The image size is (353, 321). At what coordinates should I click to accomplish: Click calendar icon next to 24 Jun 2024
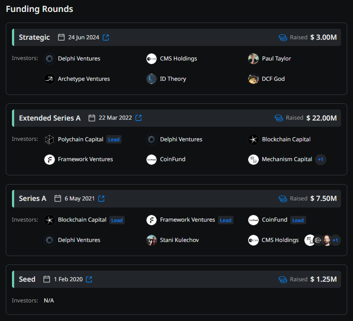tap(61, 38)
